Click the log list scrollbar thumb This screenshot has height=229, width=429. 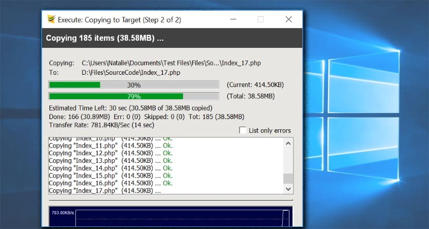(288, 179)
